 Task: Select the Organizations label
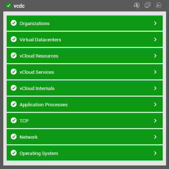[35, 24]
